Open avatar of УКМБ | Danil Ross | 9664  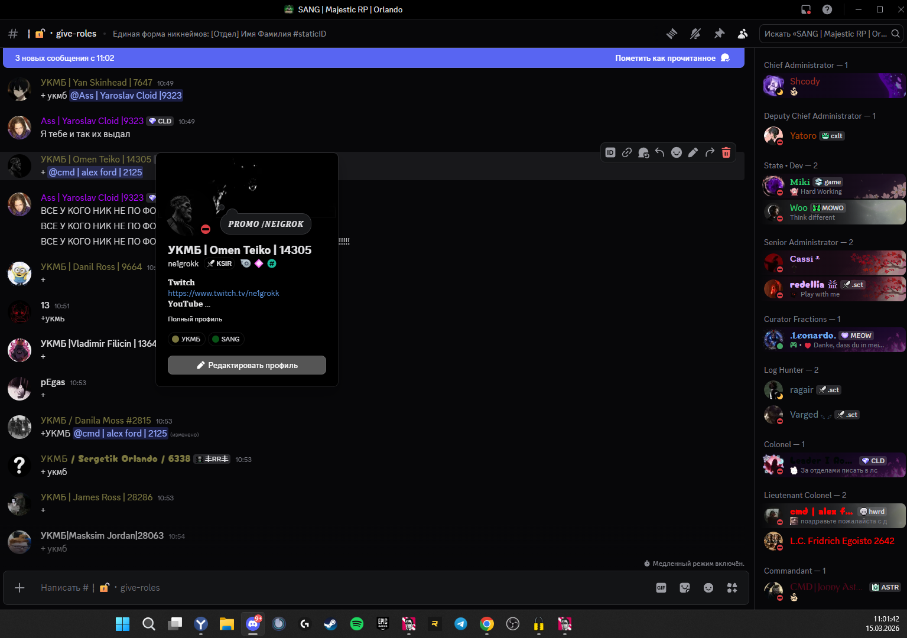pos(19,274)
